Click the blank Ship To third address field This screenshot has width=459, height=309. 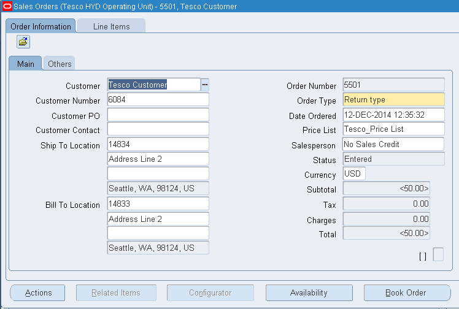(x=158, y=174)
